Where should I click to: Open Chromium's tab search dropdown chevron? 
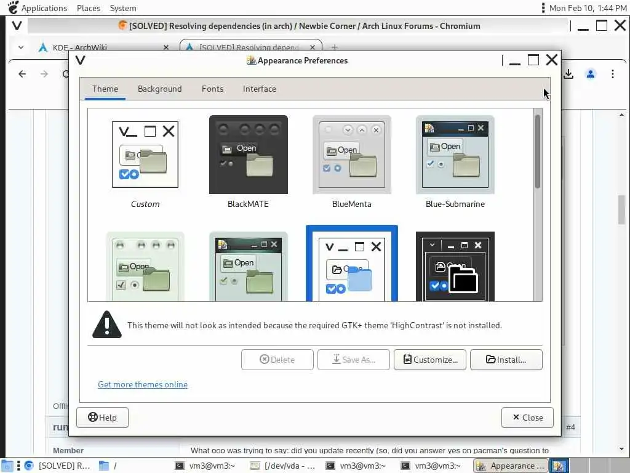(x=21, y=47)
